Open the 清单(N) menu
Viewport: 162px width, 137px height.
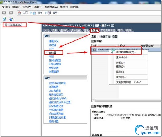[38, 7]
